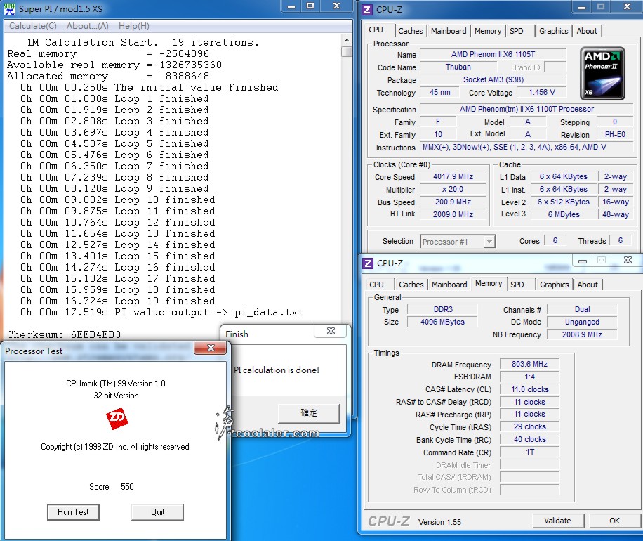Click the Level 3 cache value 6 MBytes
This screenshot has height=541, width=643.
[x=564, y=215]
